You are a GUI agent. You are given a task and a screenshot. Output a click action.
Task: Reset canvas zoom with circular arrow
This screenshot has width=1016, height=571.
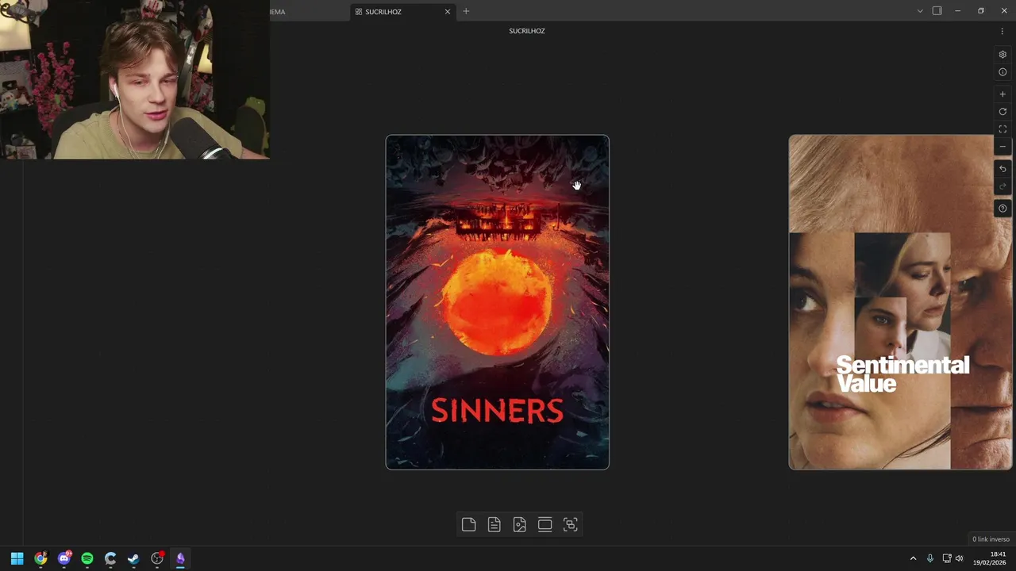(1003, 112)
